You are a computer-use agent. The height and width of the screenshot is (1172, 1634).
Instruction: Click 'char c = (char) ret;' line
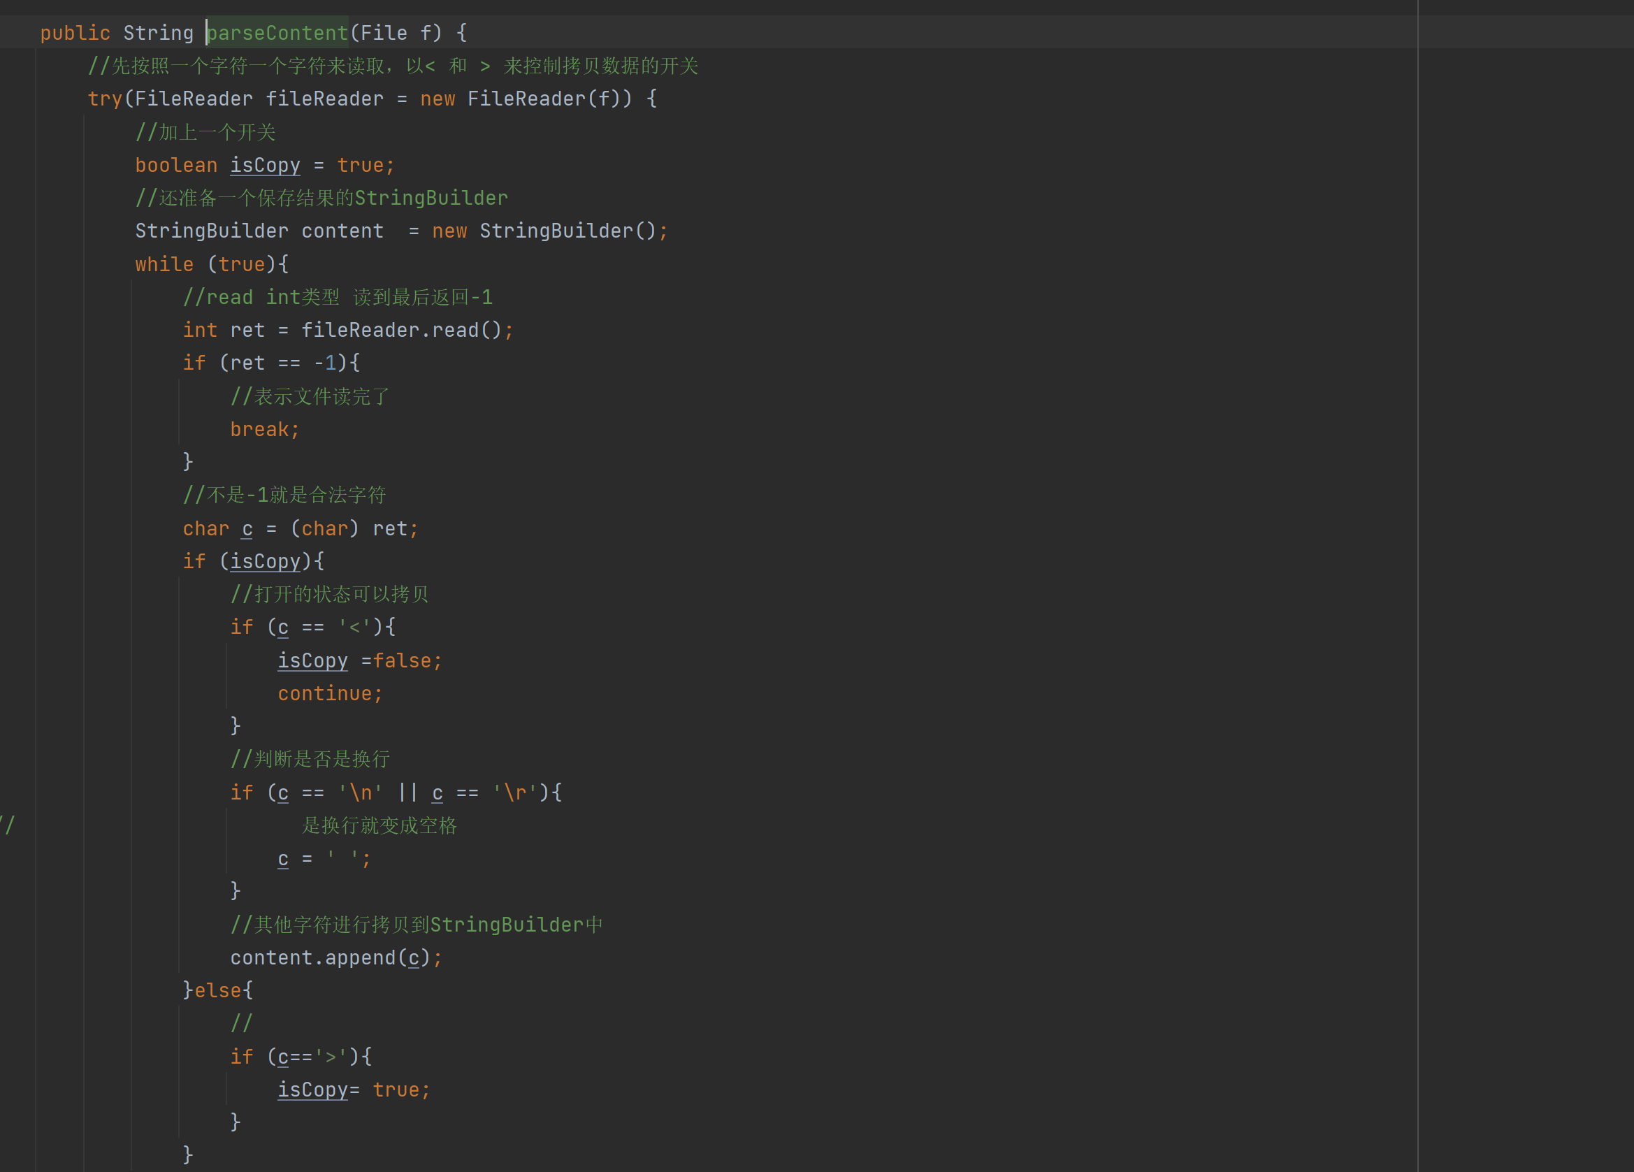click(301, 528)
